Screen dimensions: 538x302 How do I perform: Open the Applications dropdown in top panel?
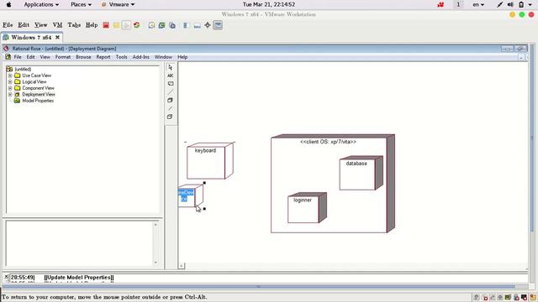[41, 4]
